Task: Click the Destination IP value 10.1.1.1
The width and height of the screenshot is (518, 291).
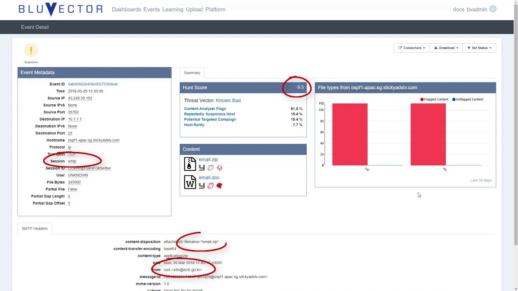Action: click(75, 119)
